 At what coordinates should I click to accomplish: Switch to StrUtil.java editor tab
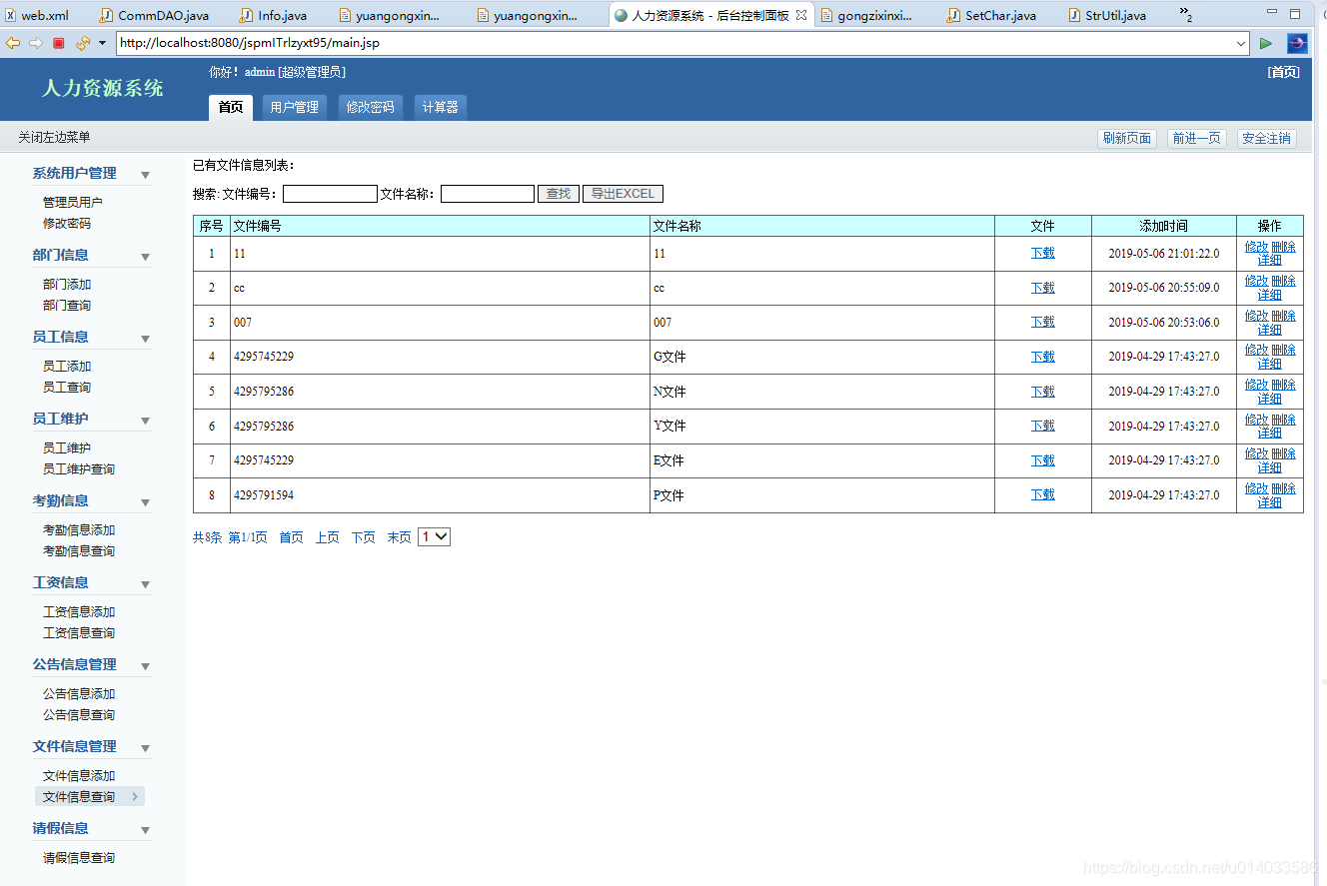[1107, 15]
